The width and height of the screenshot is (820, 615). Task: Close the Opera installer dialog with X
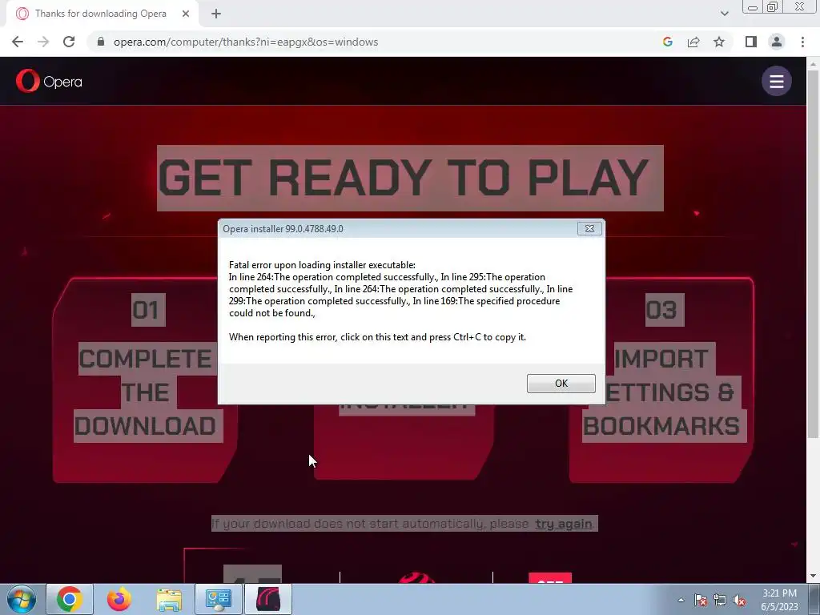tap(589, 228)
